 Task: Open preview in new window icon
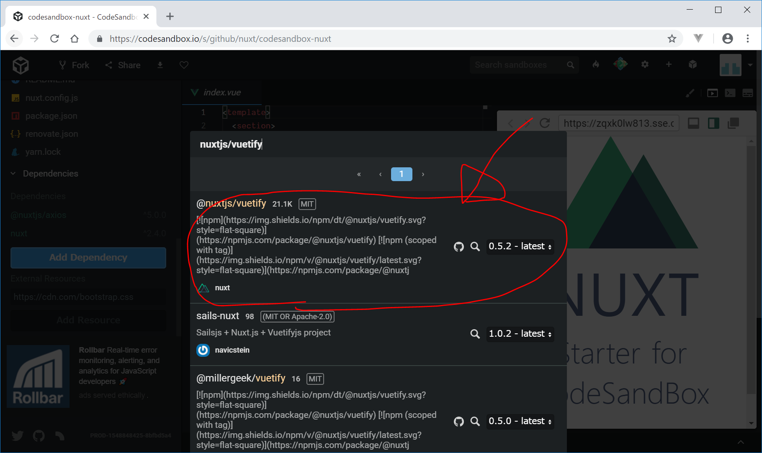734,123
